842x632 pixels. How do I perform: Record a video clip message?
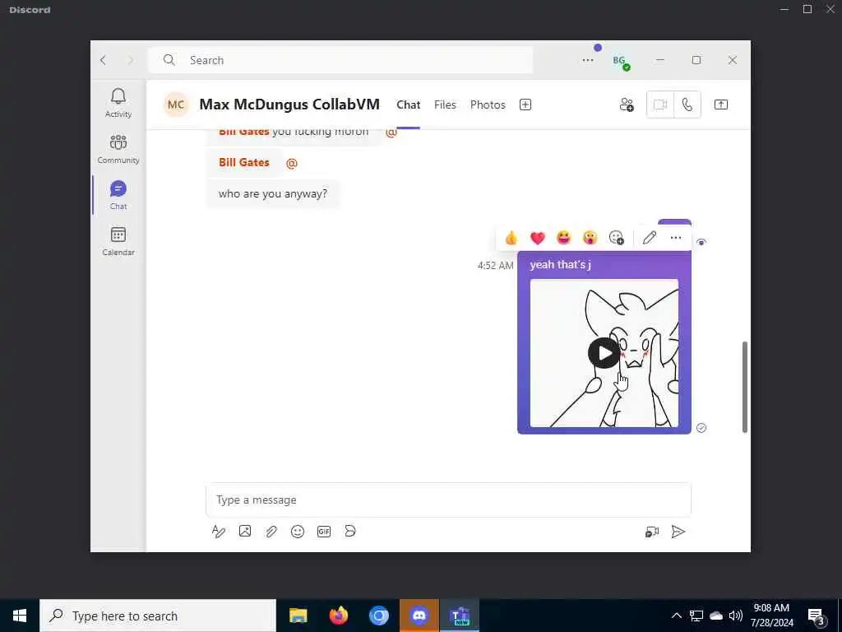652,532
